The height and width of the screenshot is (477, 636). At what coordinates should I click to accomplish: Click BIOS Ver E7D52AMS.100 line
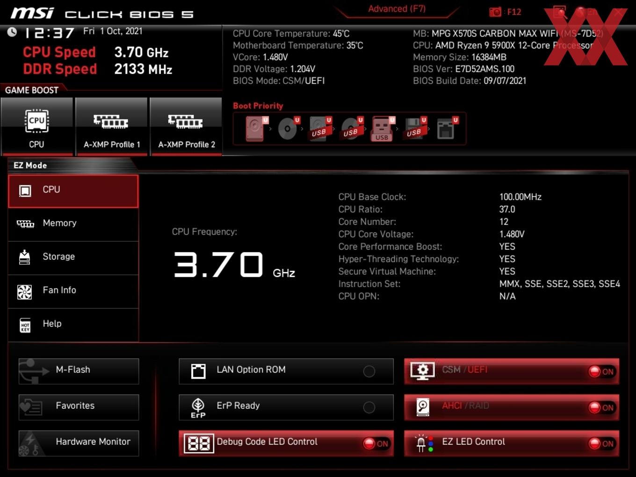[463, 69]
